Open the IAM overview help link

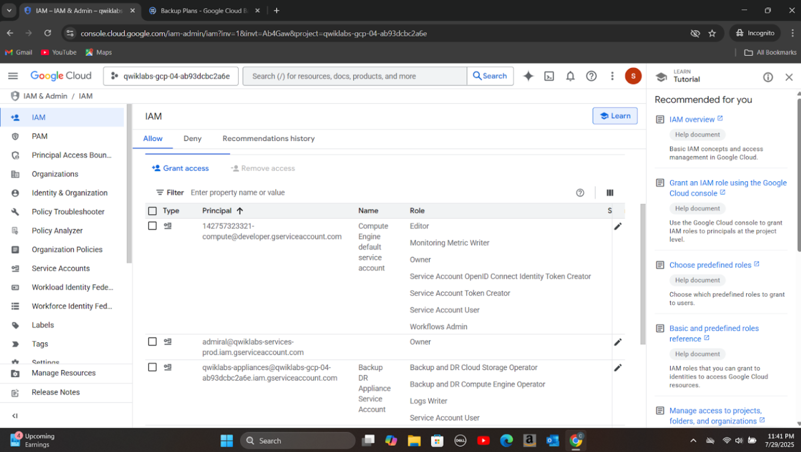pos(692,120)
